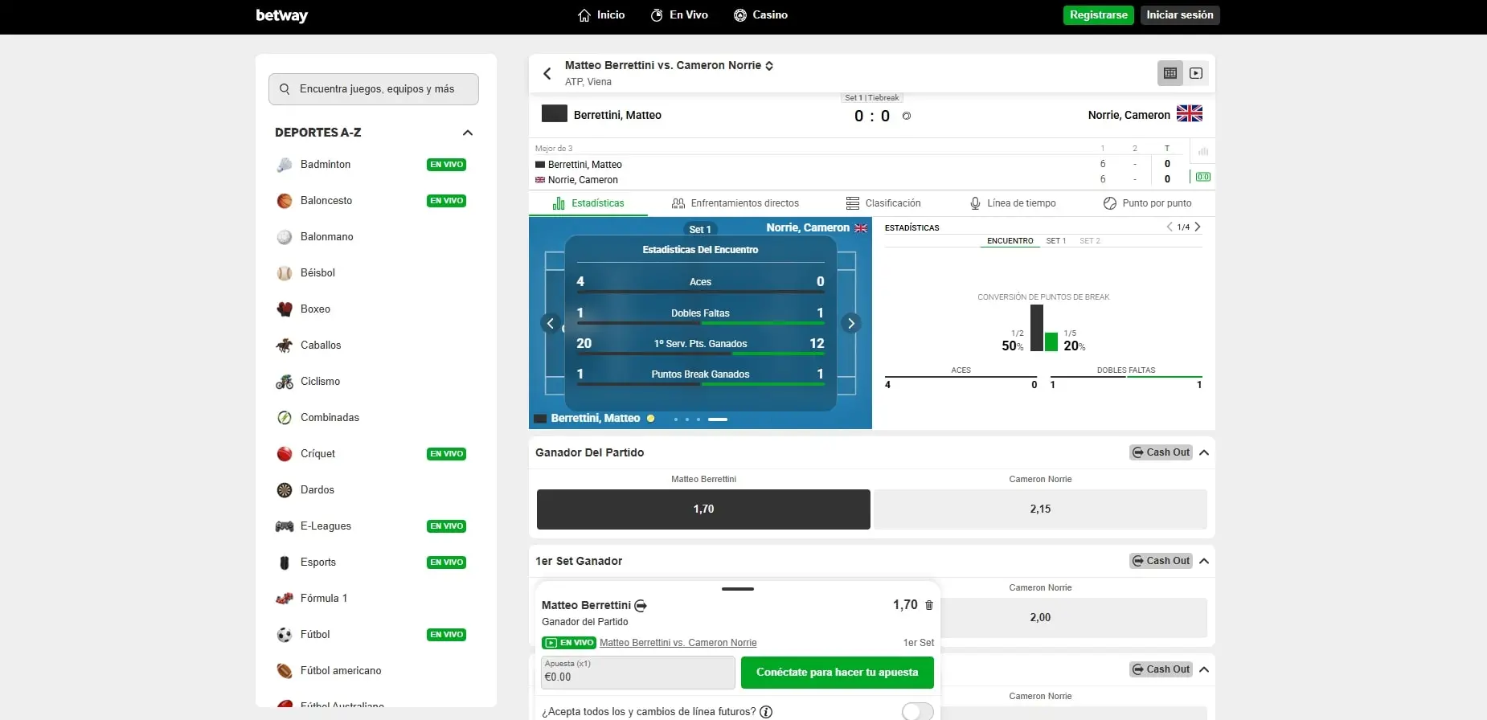1487x720 pixels.
Task: Select the ENCUENTRO statistics filter
Action: coord(1010,241)
